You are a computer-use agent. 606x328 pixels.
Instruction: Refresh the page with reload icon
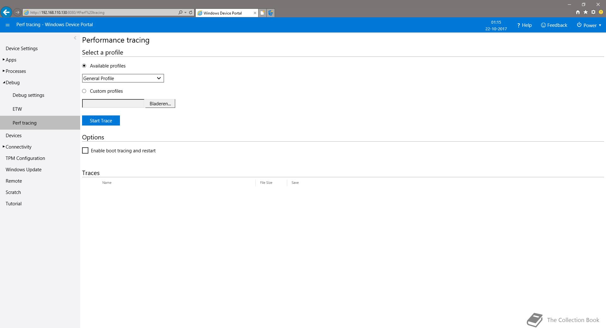pos(191,13)
